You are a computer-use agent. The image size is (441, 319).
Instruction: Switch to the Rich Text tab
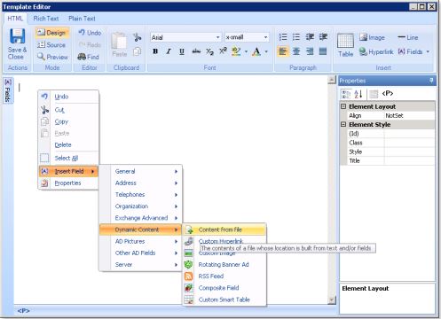point(46,19)
